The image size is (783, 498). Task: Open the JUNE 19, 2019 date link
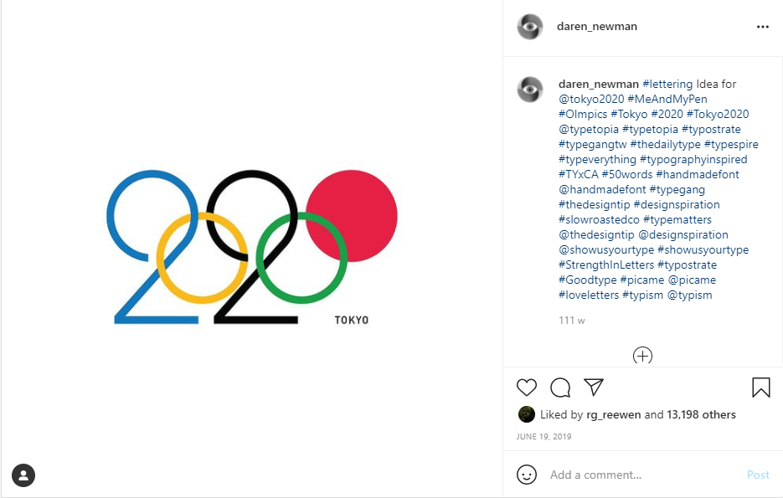[544, 436]
